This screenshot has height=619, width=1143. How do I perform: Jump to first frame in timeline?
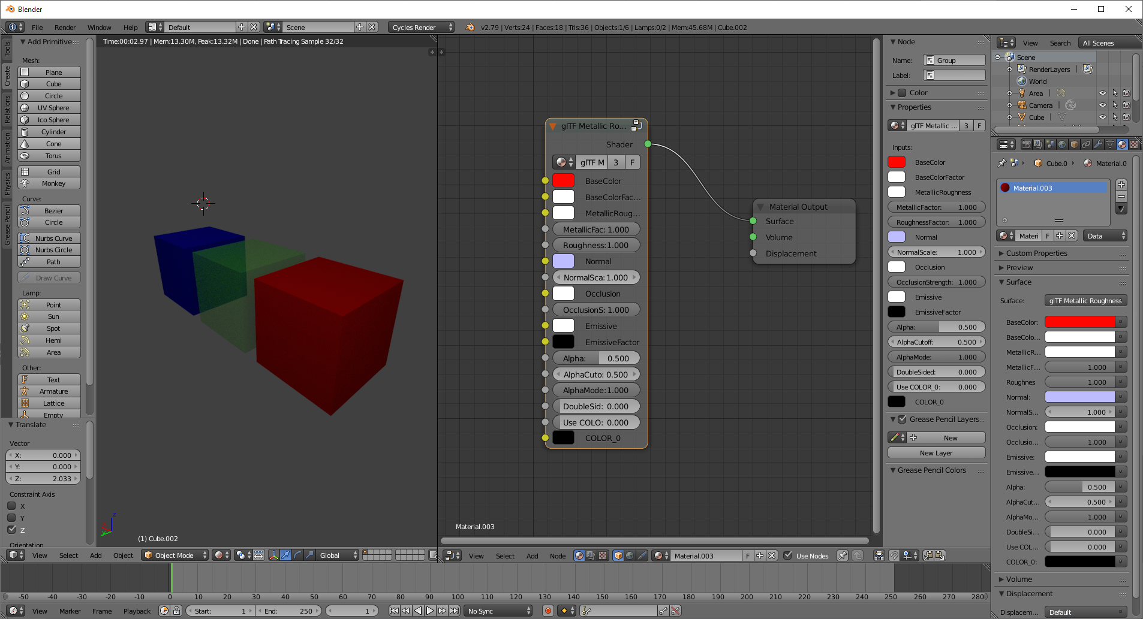click(x=394, y=611)
